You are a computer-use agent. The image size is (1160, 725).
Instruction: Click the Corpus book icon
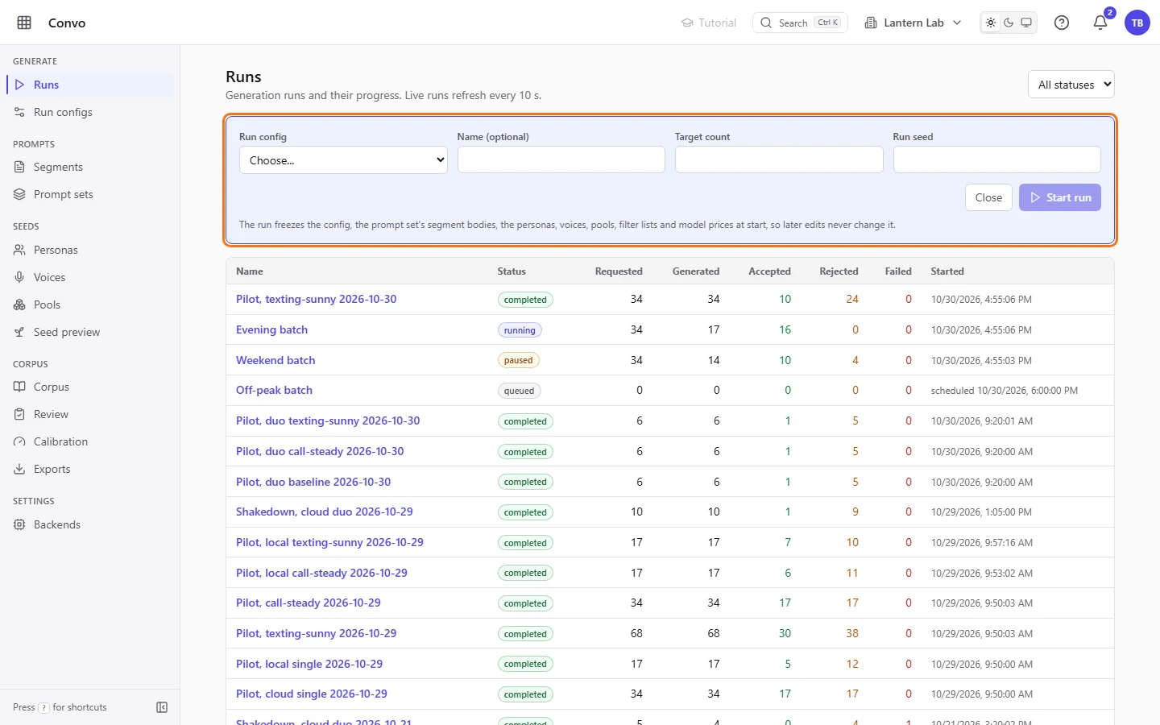(20, 387)
